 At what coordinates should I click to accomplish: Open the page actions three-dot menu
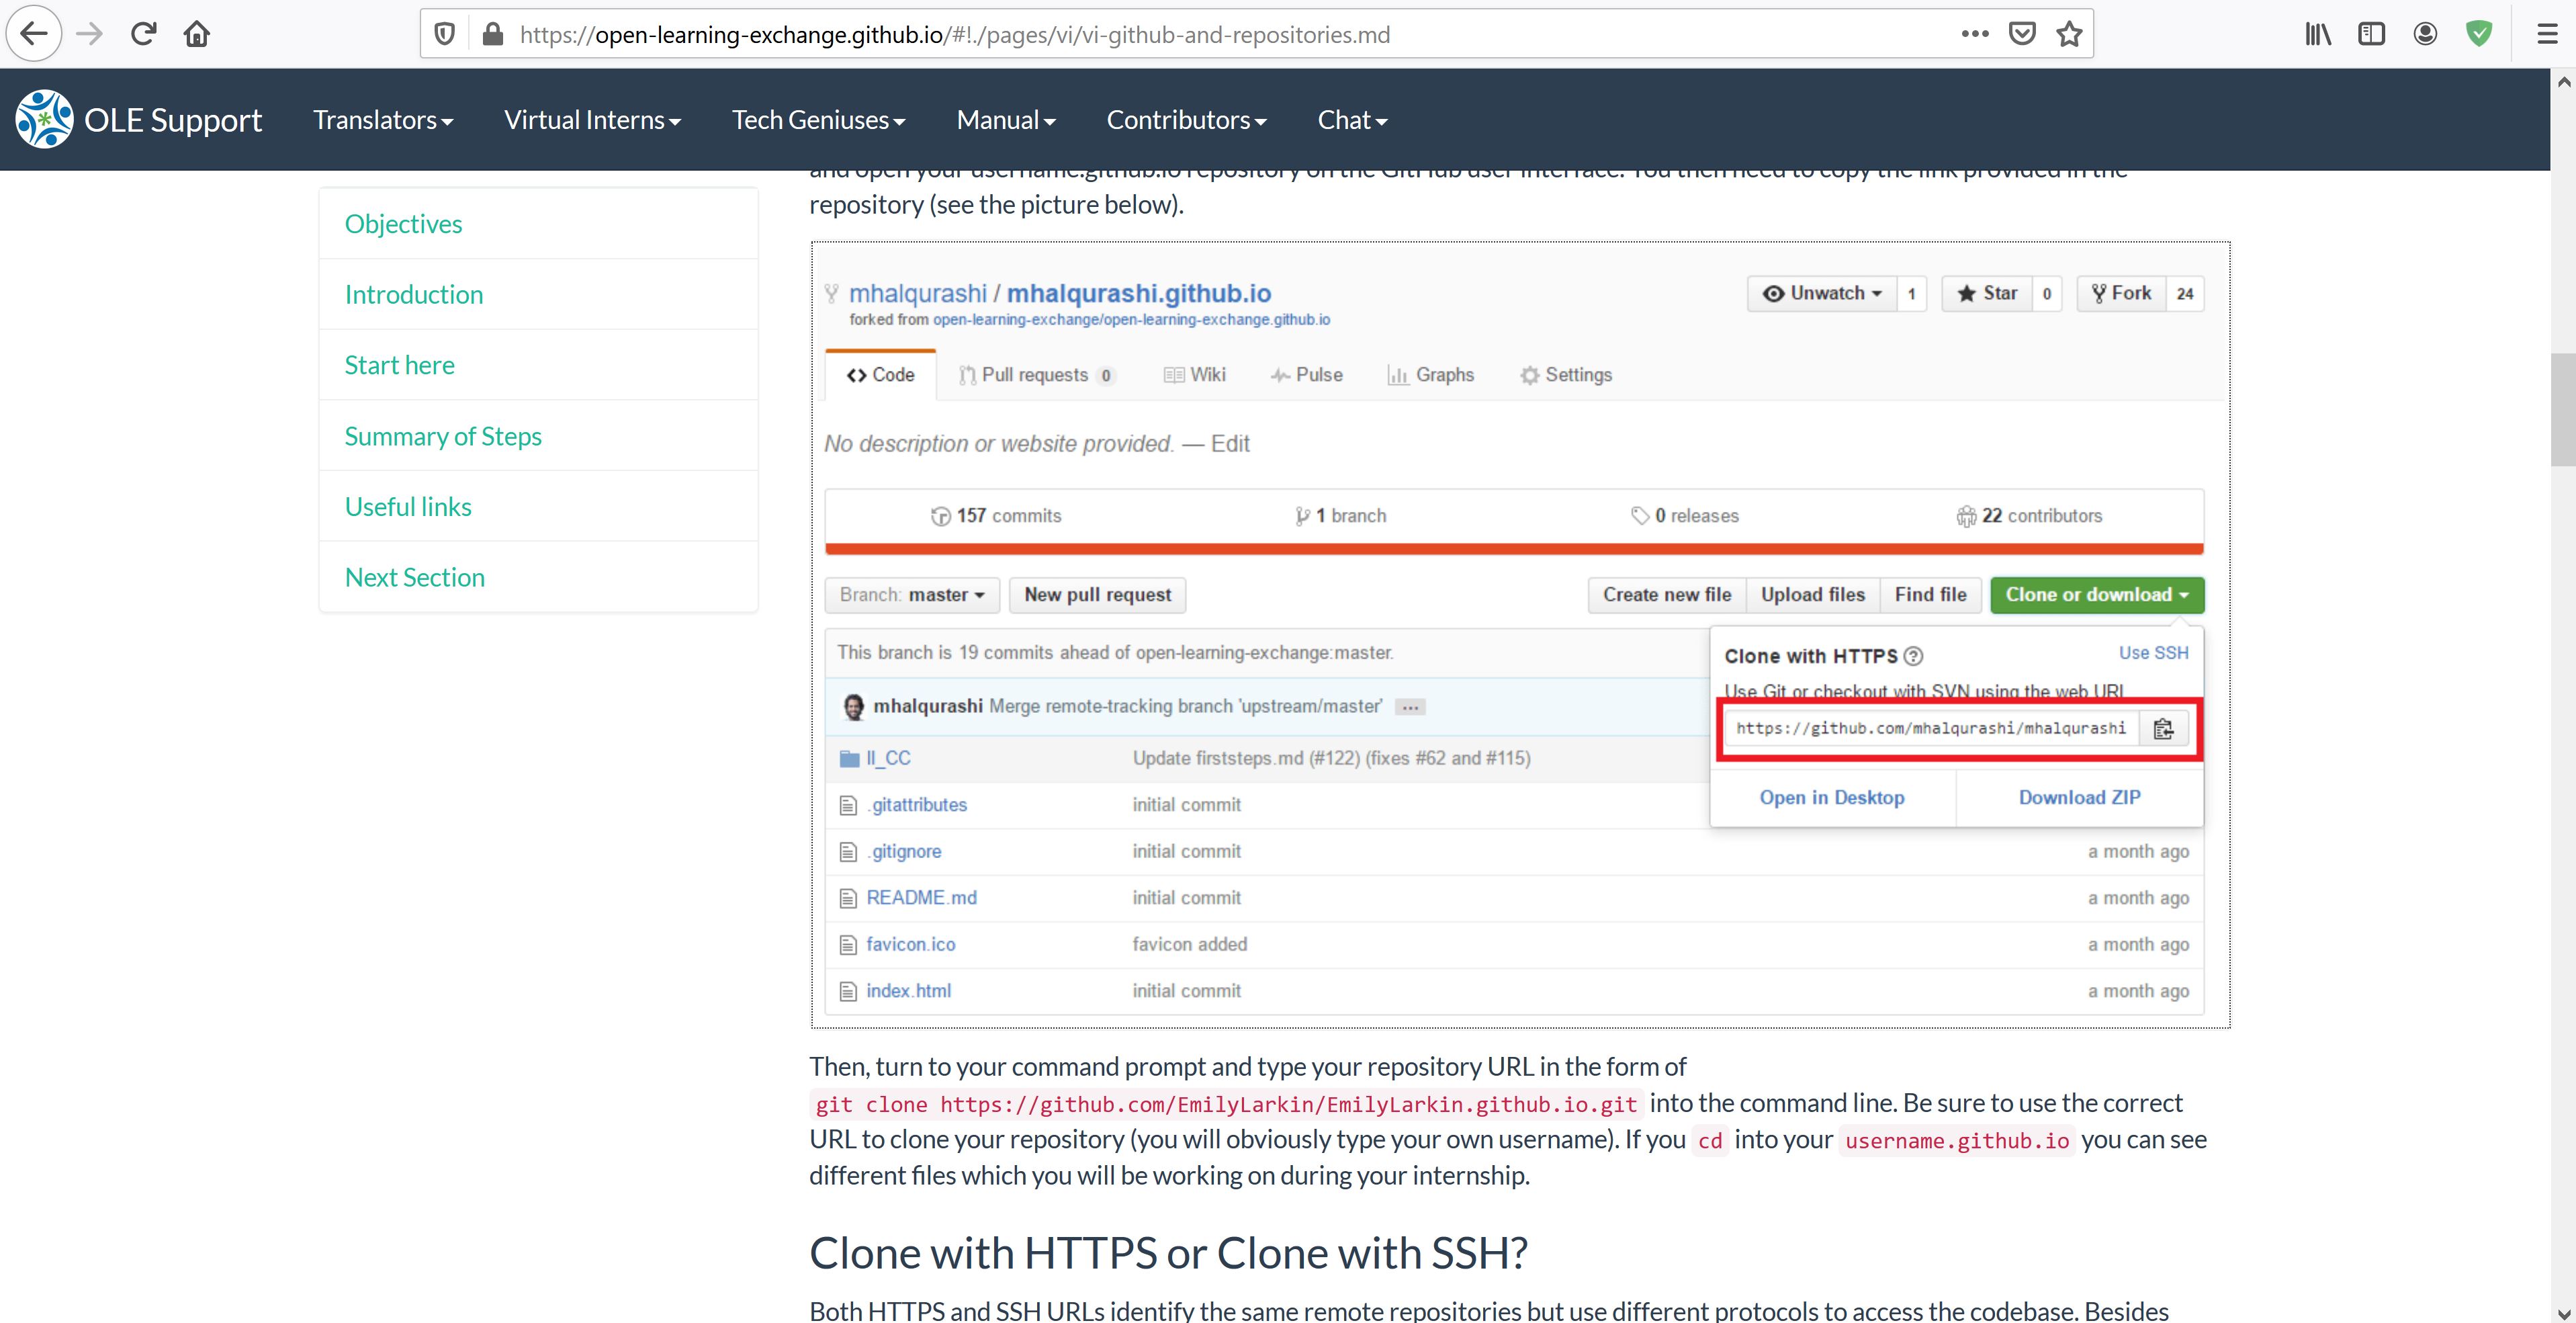[1975, 34]
